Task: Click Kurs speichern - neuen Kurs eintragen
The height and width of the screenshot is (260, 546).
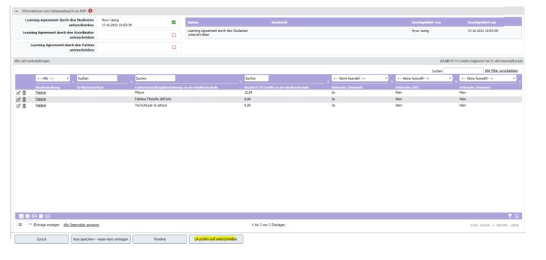Action: 101,239
